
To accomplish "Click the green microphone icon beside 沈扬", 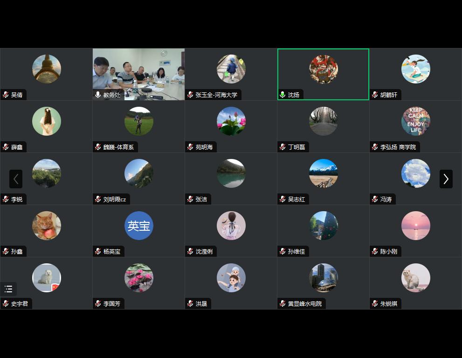I will [283, 95].
